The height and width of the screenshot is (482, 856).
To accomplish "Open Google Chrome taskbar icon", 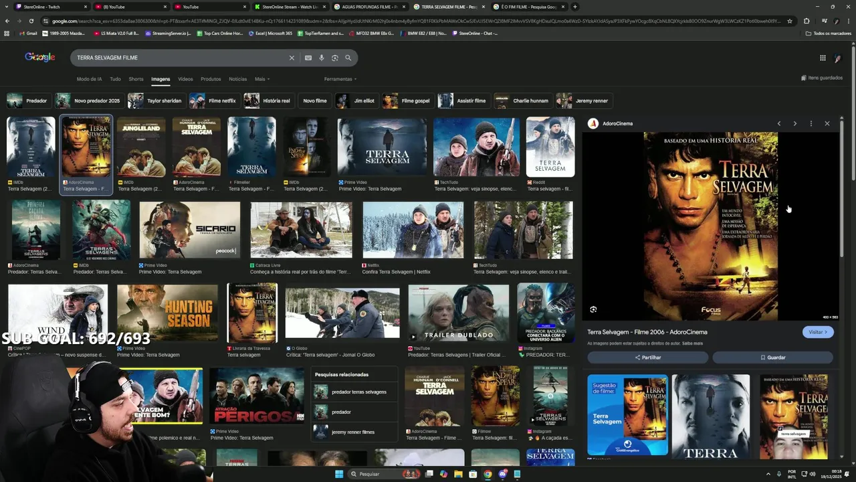I will pos(488,474).
